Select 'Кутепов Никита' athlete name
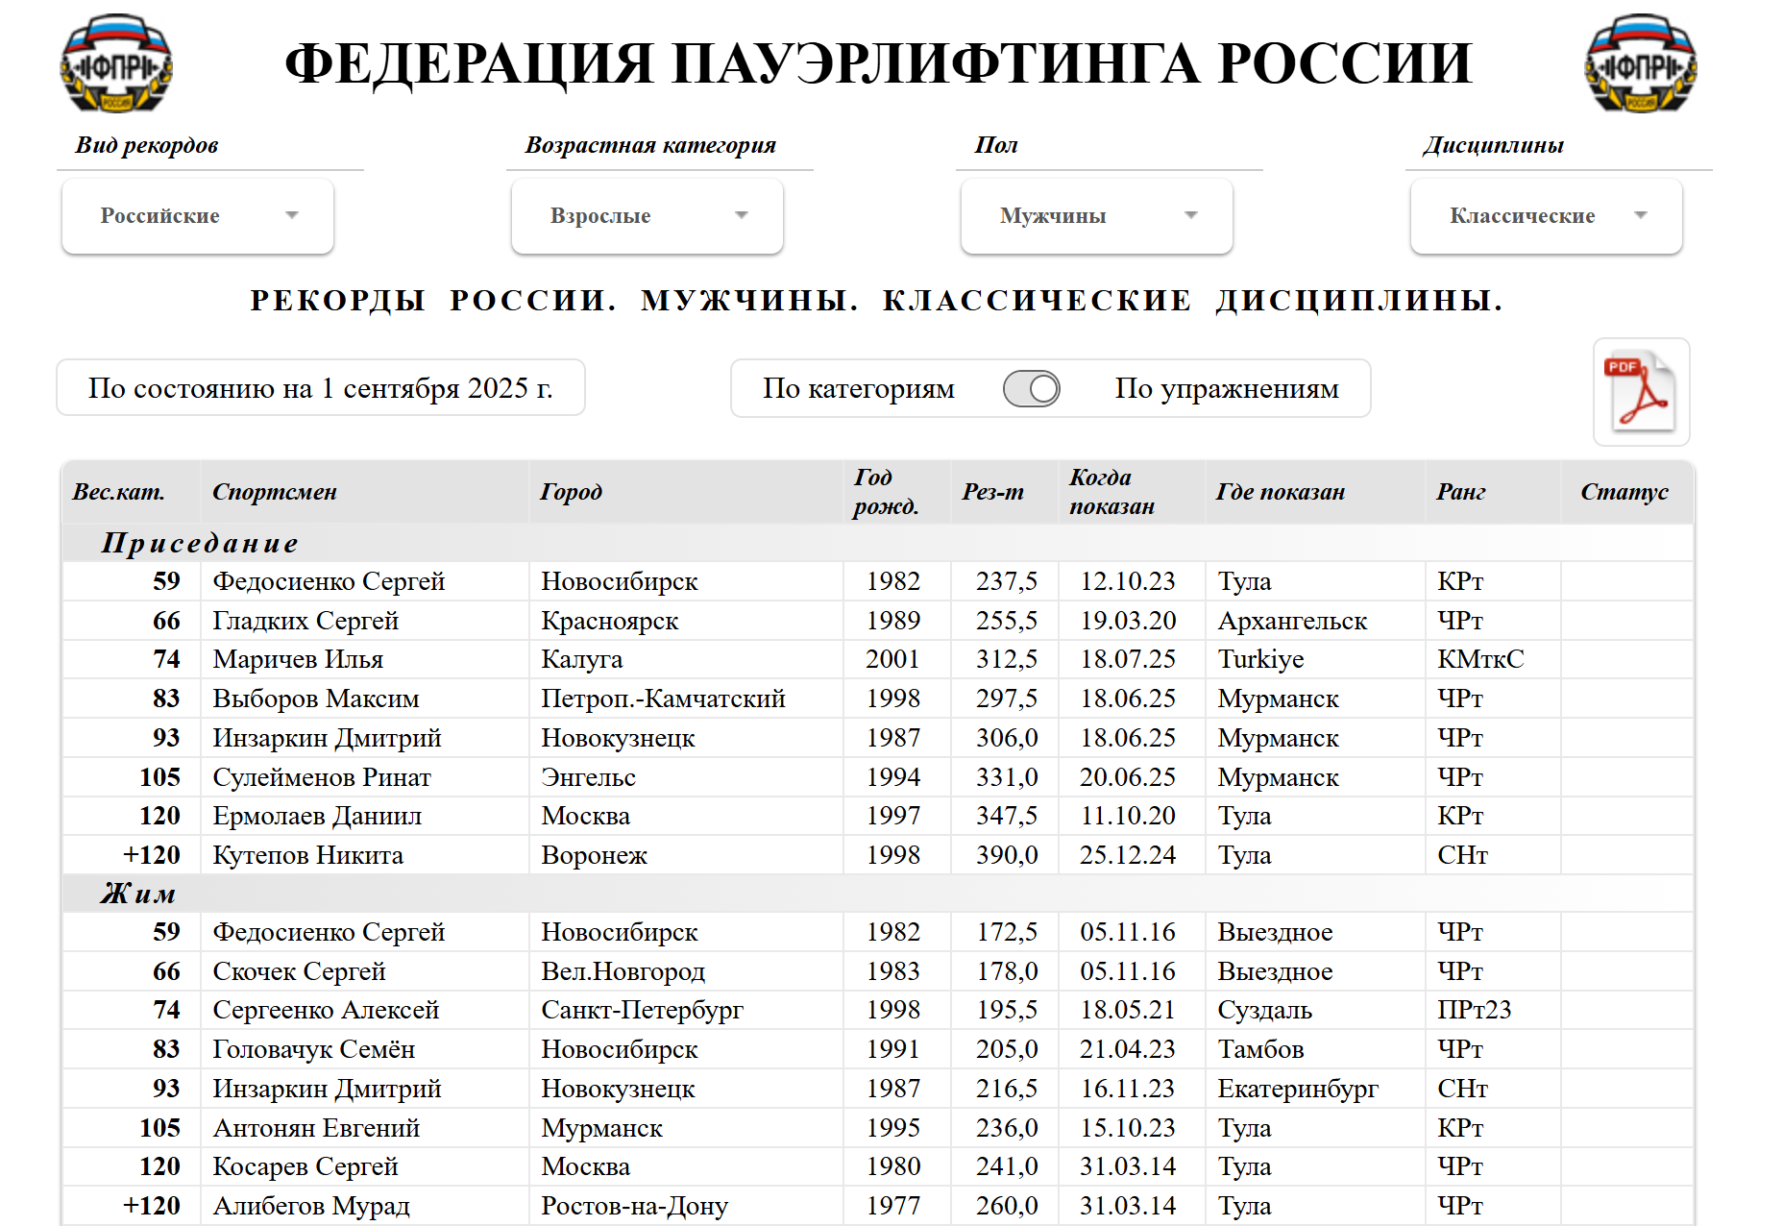Screen dimensions: 1783x1226 [x=307, y=855]
